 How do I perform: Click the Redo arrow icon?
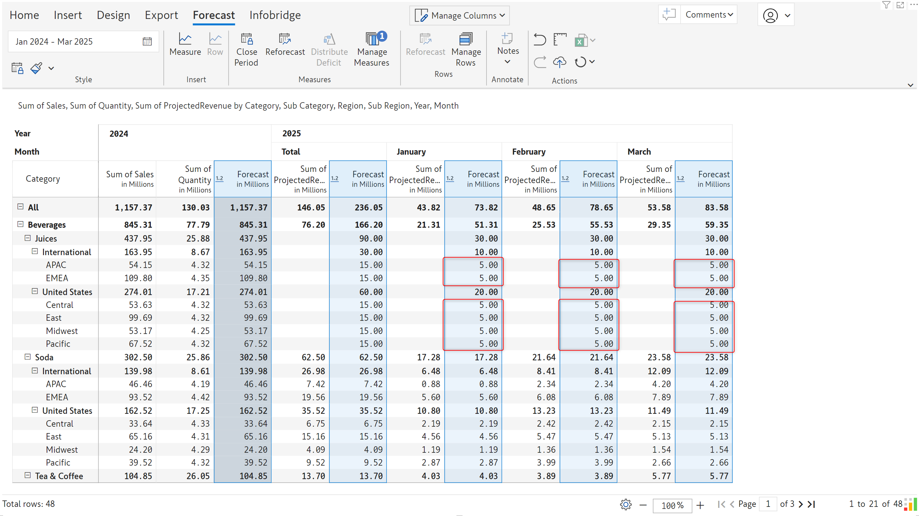point(540,62)
